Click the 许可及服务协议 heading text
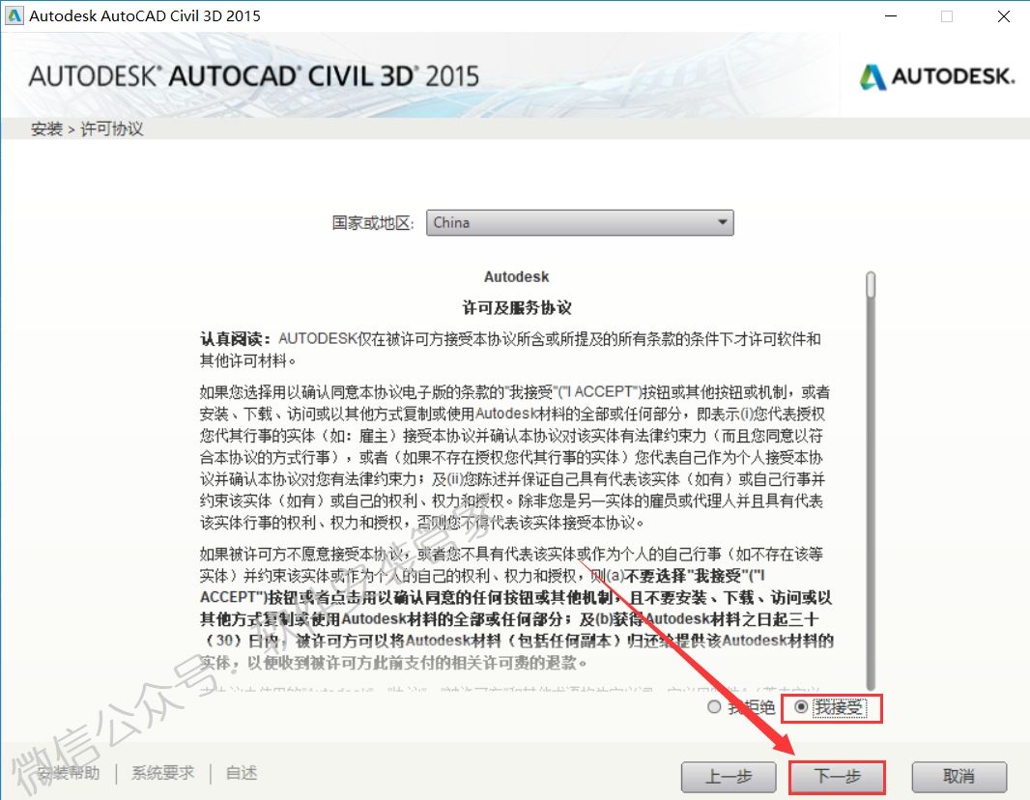Viewport: 1030px width, 800px height. point(517,307)
